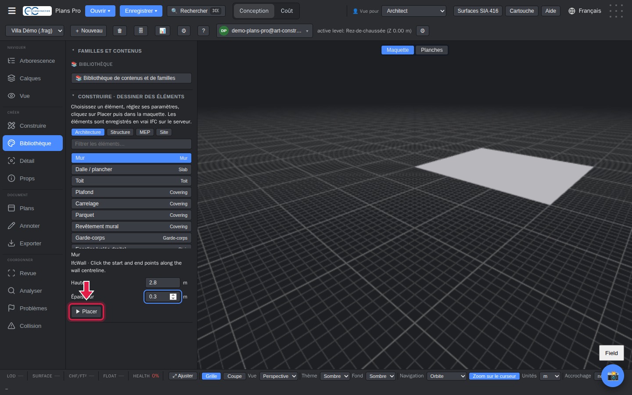Viewport: 632px width, 395px height.
Task: Click the Hauteur value field
Action: click(162, 283)
